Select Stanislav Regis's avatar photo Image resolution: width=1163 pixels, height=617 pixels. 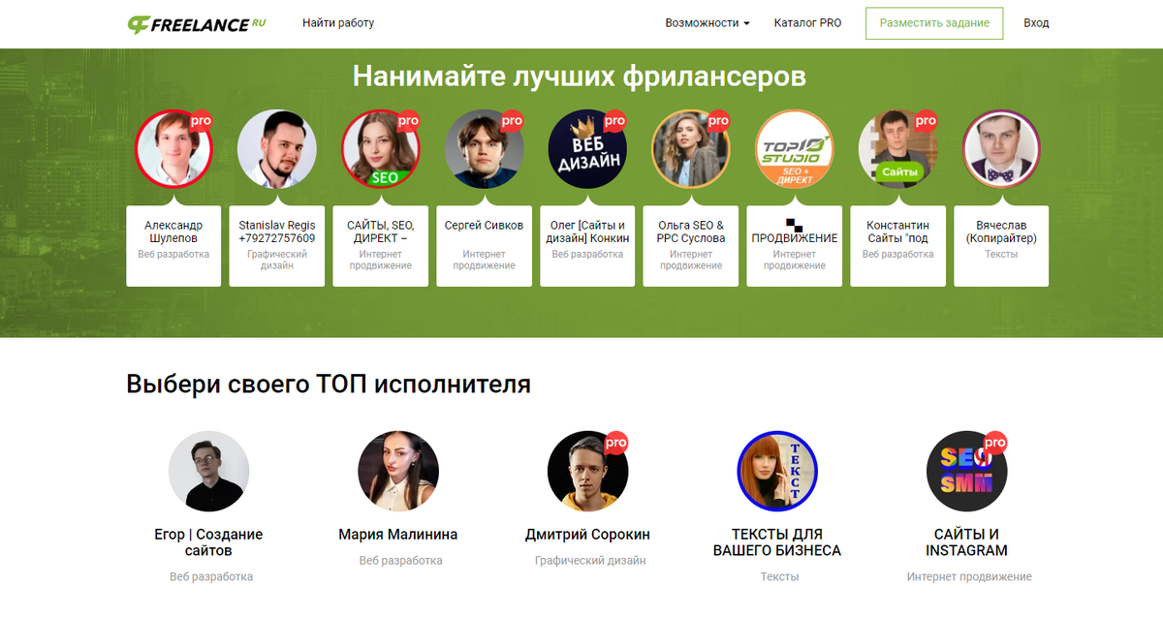[x=277, y=148]
